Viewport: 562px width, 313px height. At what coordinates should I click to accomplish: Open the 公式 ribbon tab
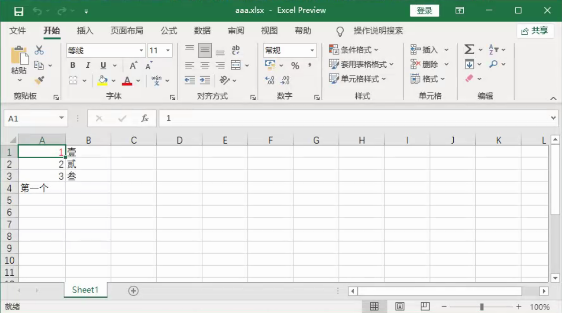(169, 31)
